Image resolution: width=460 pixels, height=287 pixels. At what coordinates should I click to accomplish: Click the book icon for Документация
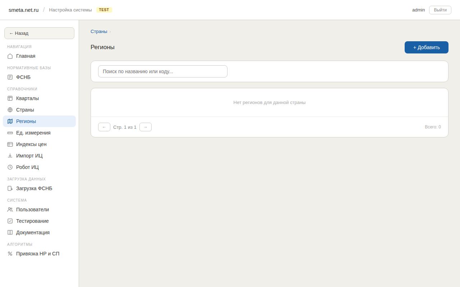[x=10, y=232]
